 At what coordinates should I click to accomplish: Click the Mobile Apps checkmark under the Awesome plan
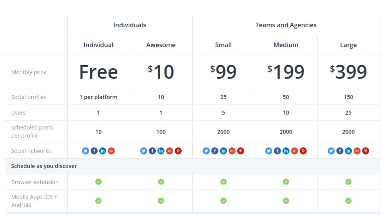click(x=161, y=201)
